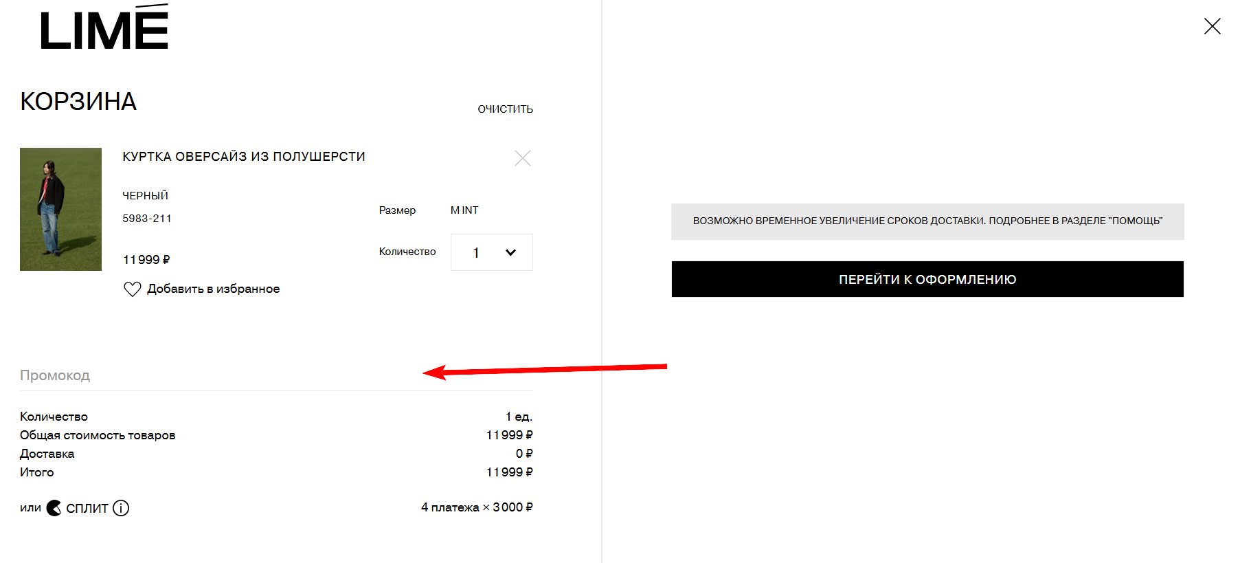Clear the cart with ОЧИСТИТЬ
Image resolution: width=1240 pixels, height=563 pixels.
[x=505, y=109]
